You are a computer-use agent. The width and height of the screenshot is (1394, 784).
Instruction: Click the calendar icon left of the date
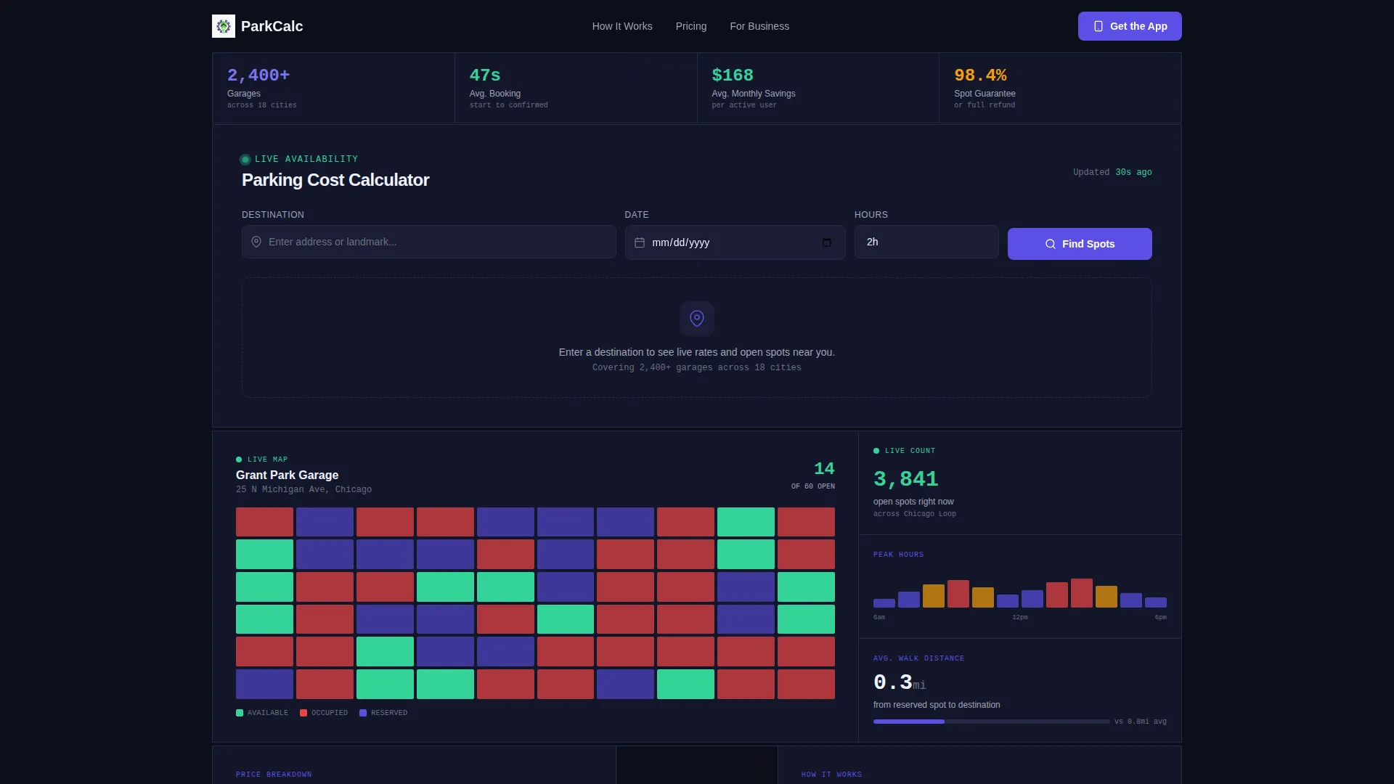(x=640, y=242)
